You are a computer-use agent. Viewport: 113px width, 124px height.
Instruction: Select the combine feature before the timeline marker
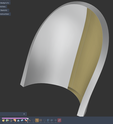26,120
